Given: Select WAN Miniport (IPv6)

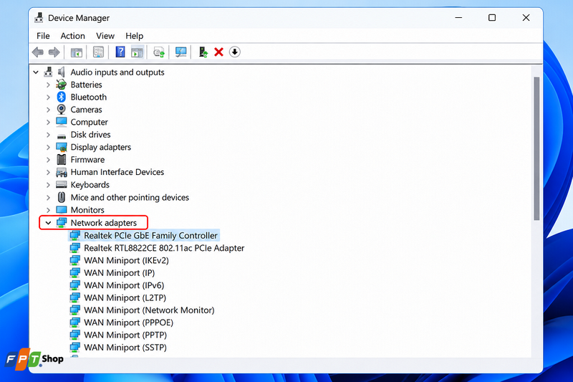Looking at the screenshot, I should pyautogui.click(x=124, y=285).
